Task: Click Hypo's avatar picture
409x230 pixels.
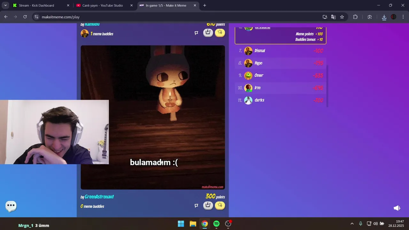Action: 248,63
